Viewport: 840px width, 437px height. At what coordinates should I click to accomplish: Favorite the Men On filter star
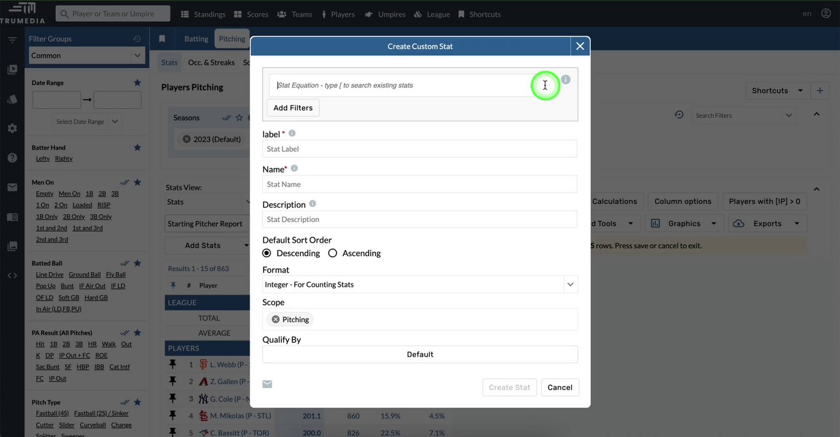tap(137, 182)
